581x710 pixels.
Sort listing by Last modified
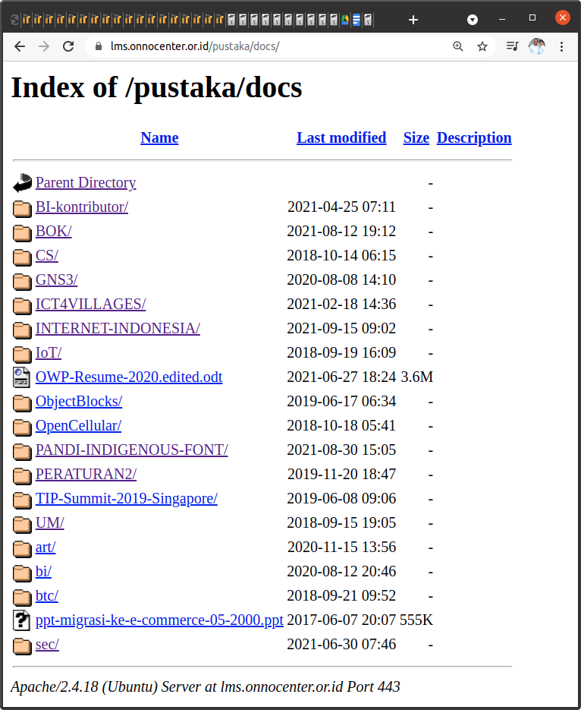[341, 137]
